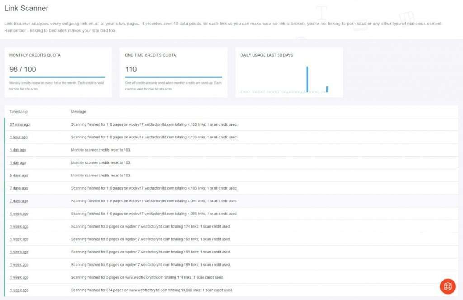
Task: Click 1 week ago timestamp for wpdev17 174 links scan
Action: coord(19,226)
